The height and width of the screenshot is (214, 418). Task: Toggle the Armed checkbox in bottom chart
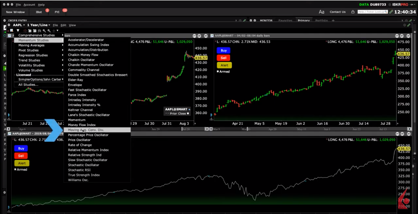point(15,170)
